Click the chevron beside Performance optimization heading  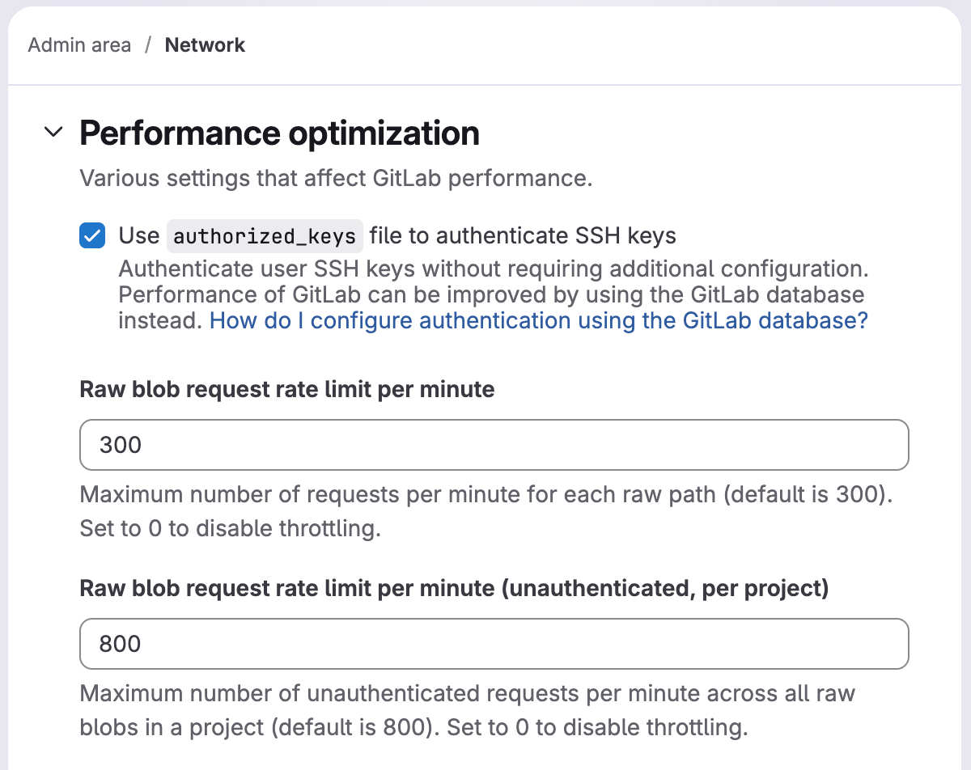click(x=53, y=133)
